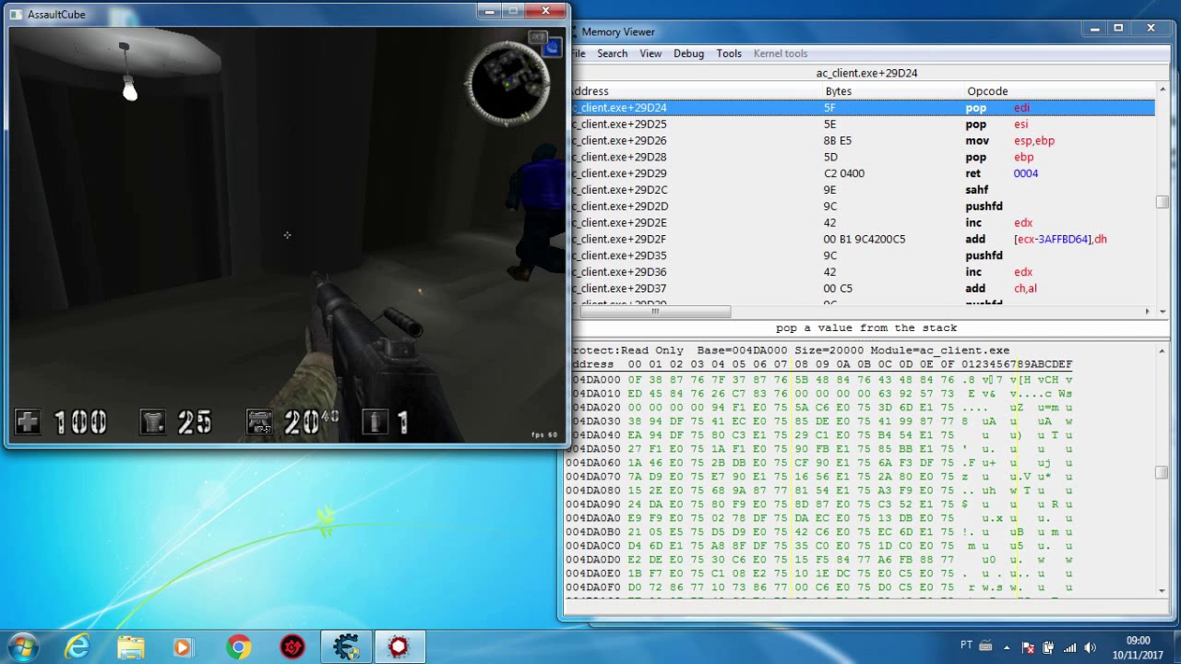
Task: Open the Kernel tools menu
Action: [x=781, y=53]
